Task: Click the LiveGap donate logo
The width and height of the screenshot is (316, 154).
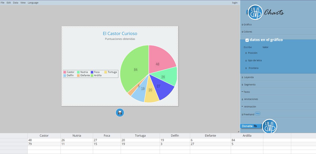Action: coord(269,126)
